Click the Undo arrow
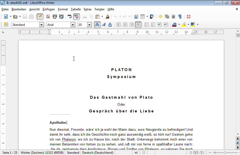This screenshot has width=240, height=155. (115, 17)
